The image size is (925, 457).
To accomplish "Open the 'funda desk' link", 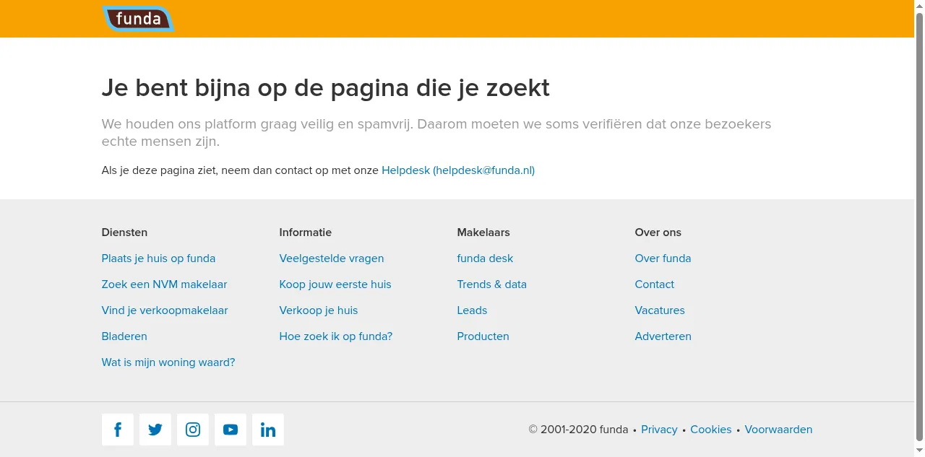I will (485, 258).
